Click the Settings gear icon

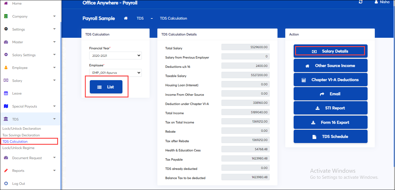coord(6,29)
